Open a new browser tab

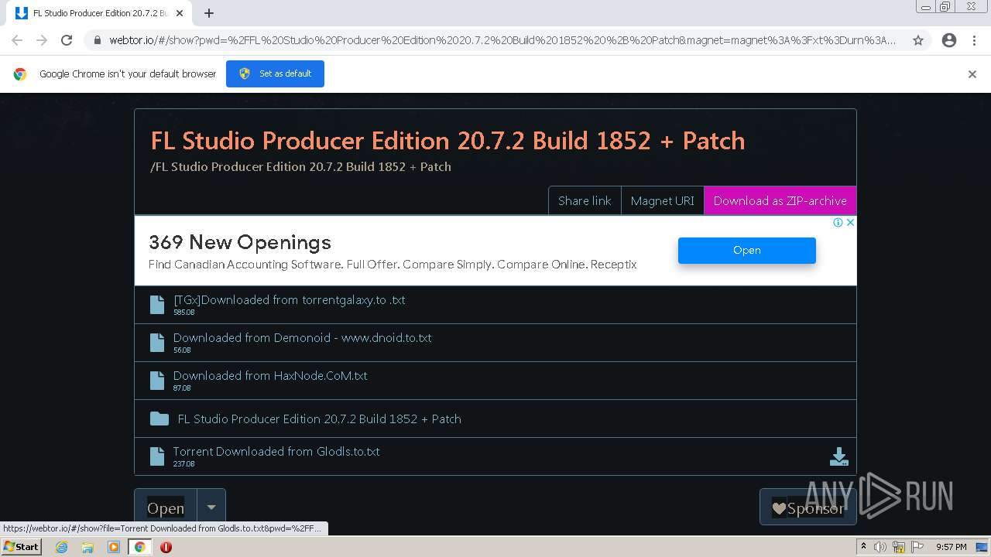[209, 13]
